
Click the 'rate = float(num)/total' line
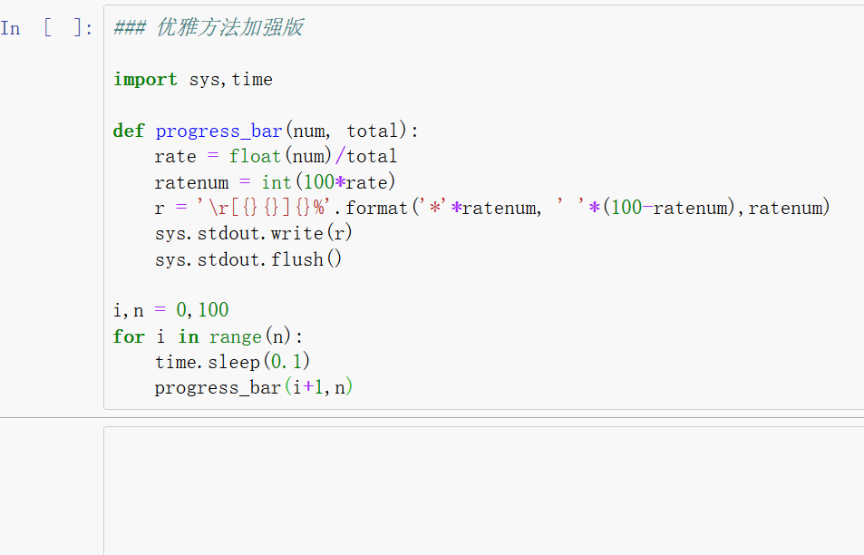276,157
